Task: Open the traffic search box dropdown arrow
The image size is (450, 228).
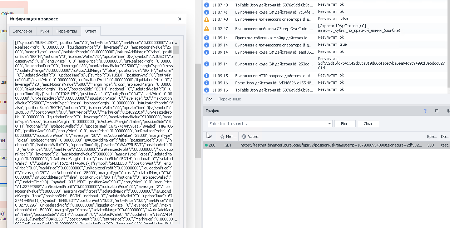Action: (x=330, y=124)
